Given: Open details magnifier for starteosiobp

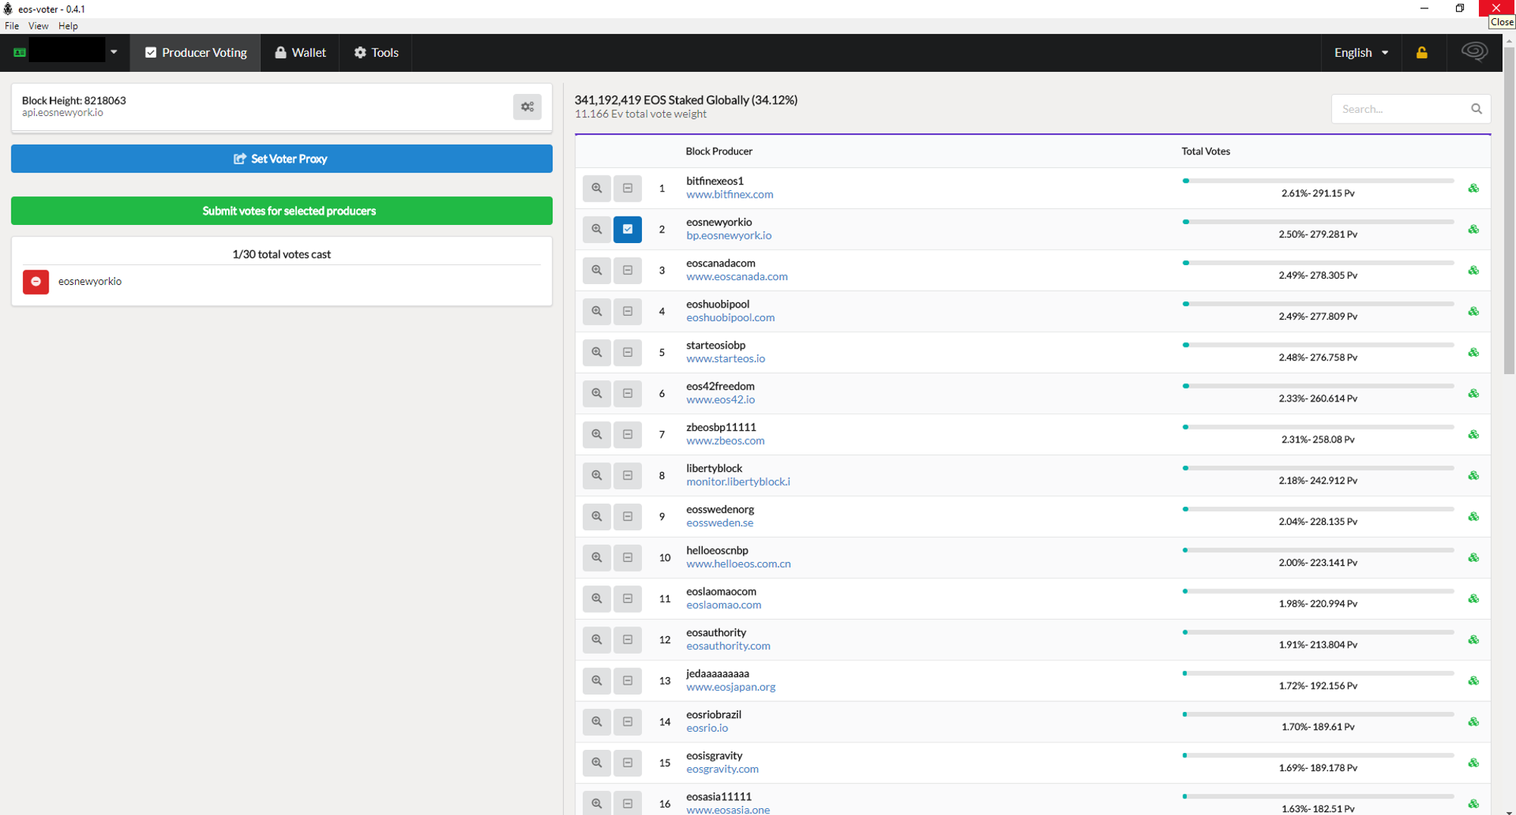Looking at the screenshot, I should (597, 352).
